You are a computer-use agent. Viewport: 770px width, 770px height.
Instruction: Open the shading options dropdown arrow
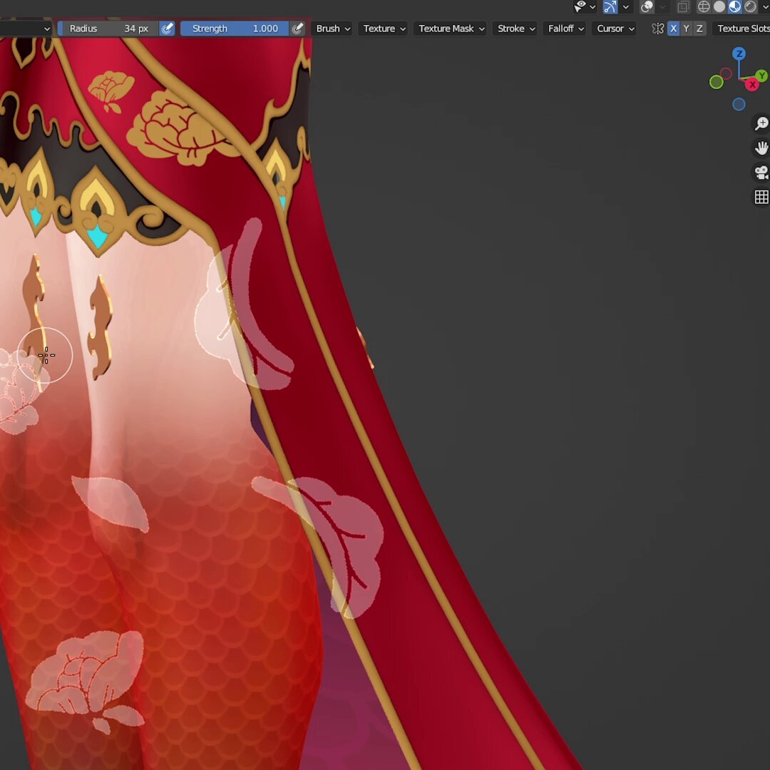[x=765, y=7]
